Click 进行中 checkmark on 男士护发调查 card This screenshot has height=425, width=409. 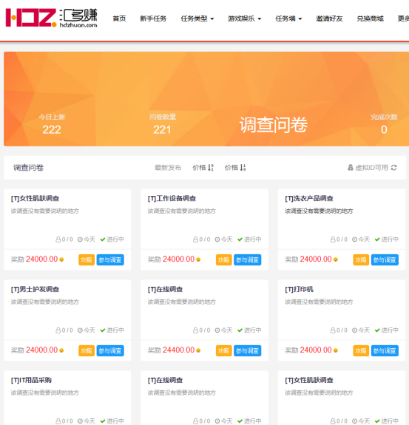click(x=103, y=330)
